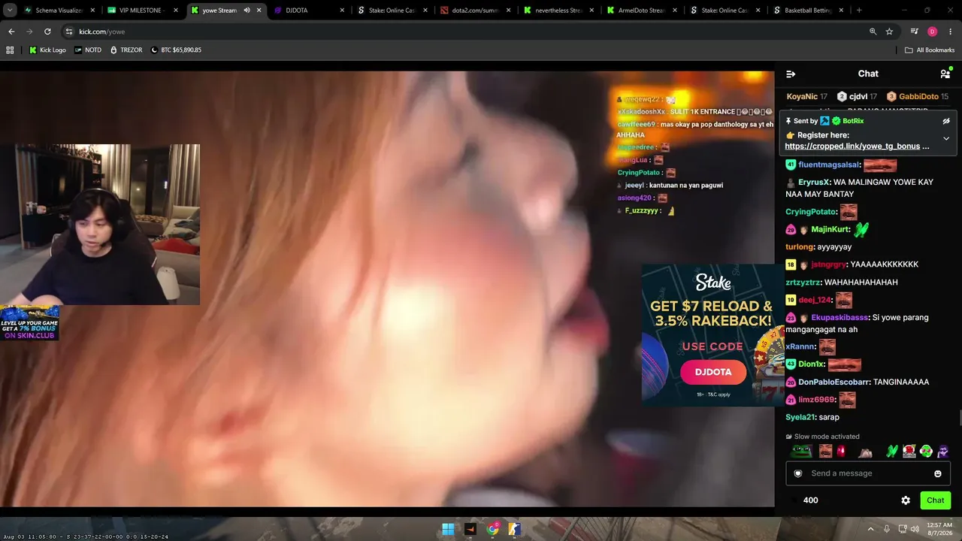962x541 pixels.
Task: Open the media controls icon in toolbar
Action: (914, 32)
